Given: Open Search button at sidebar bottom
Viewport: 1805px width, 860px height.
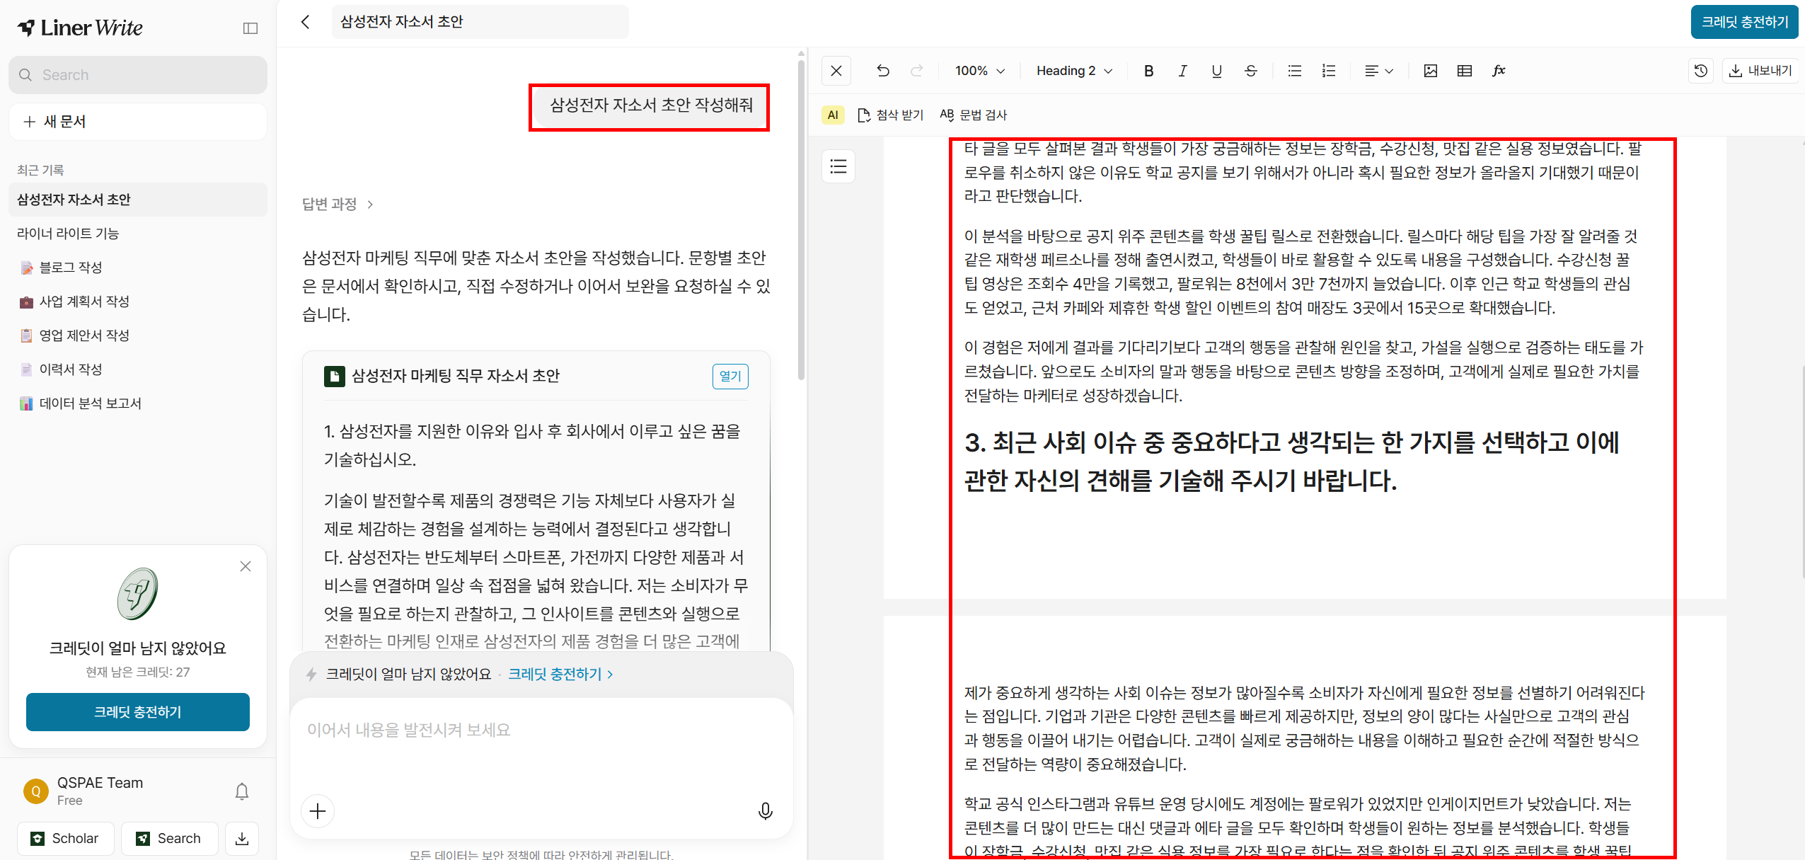Looking at the screenshot, I should point(169,839).
